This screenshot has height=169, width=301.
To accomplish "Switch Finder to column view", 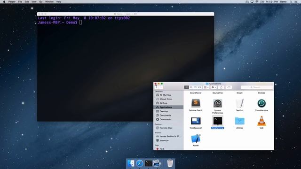I will [195, 87].
